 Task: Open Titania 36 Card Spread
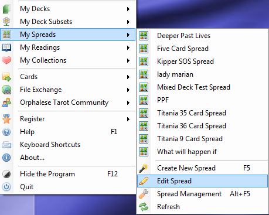[x=202, y=126]
